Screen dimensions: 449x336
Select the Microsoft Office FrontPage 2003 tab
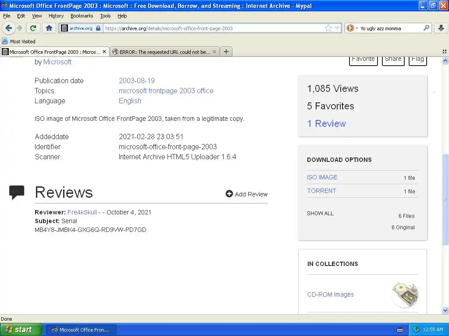55,52
